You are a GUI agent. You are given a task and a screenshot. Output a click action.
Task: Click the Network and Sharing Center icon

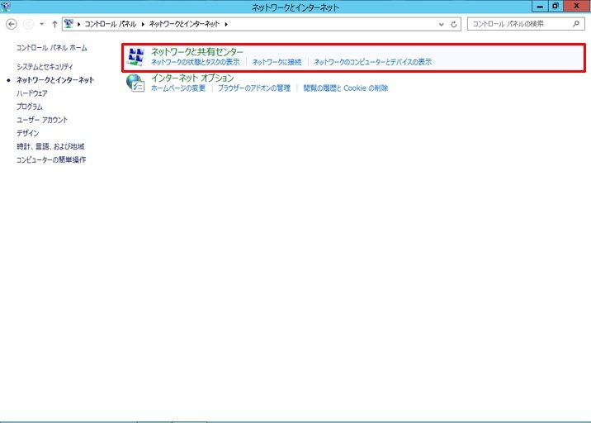click(135, 57)
